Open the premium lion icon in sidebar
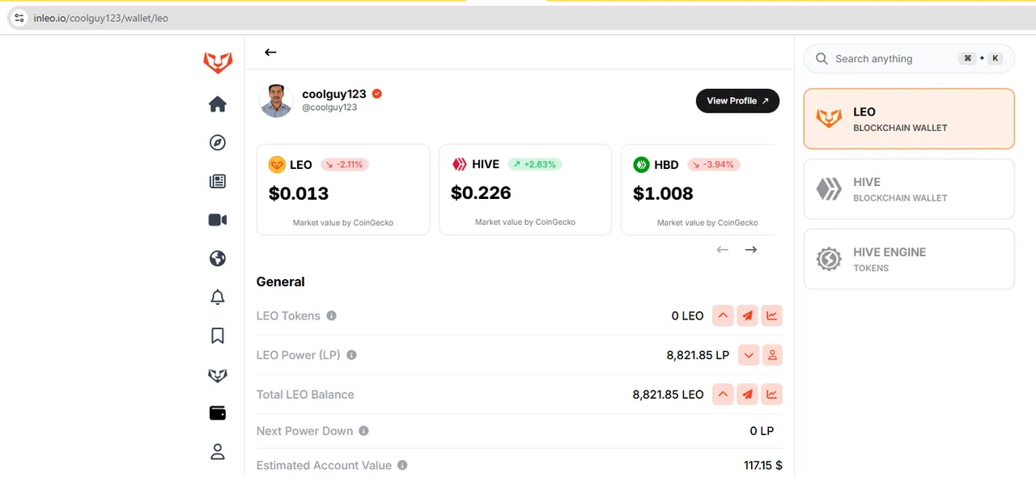 218,375
